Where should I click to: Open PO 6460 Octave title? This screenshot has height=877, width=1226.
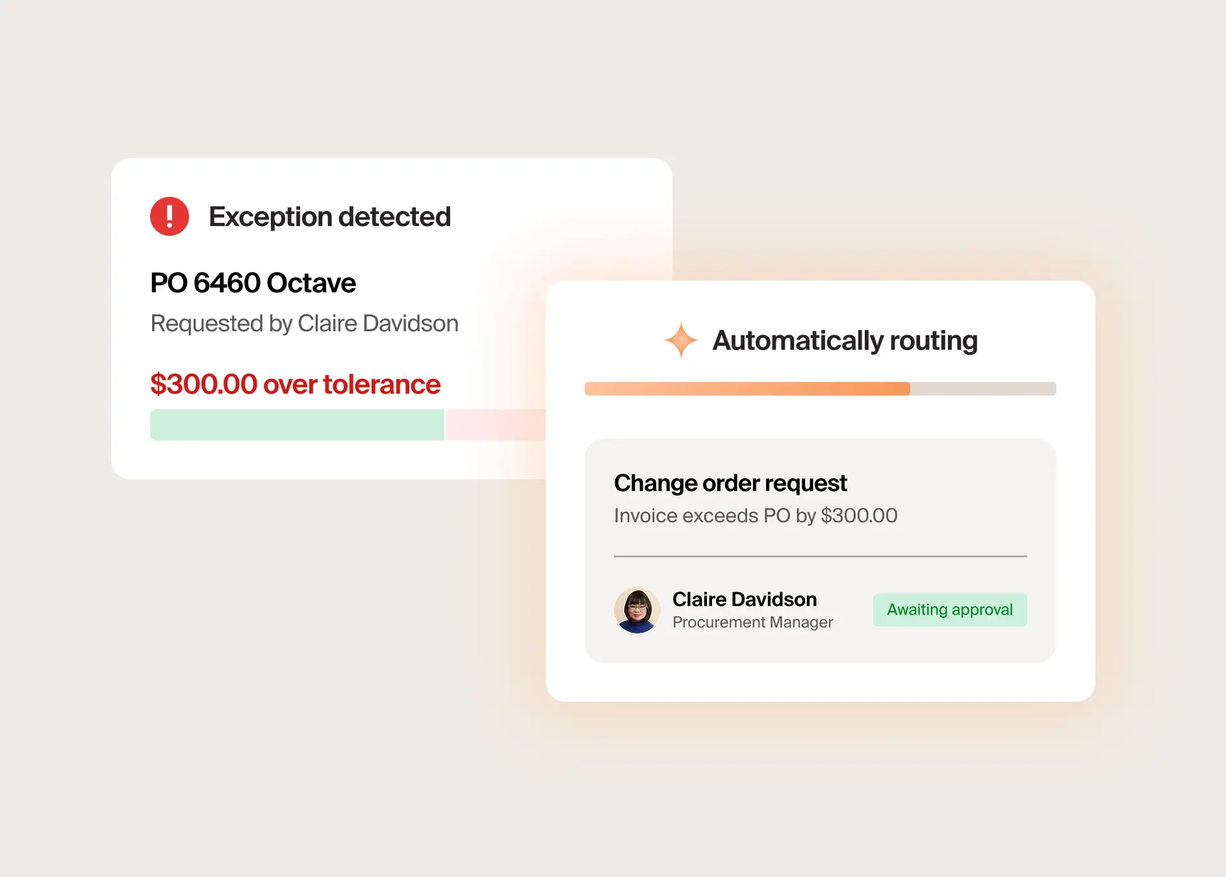[253, 283]
